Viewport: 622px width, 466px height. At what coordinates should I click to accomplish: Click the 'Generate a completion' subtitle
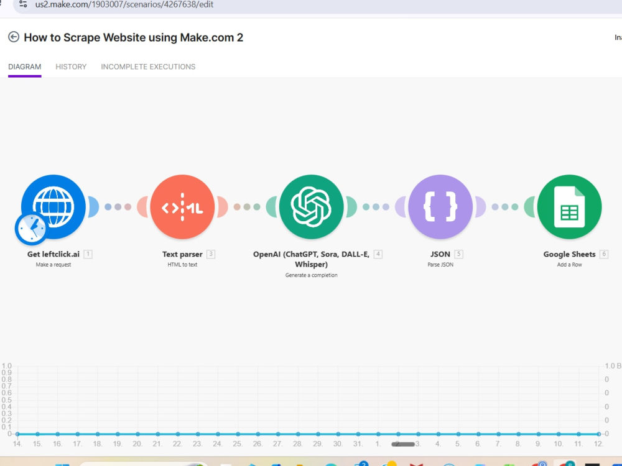pyautogui.click(x=312, y=275)
